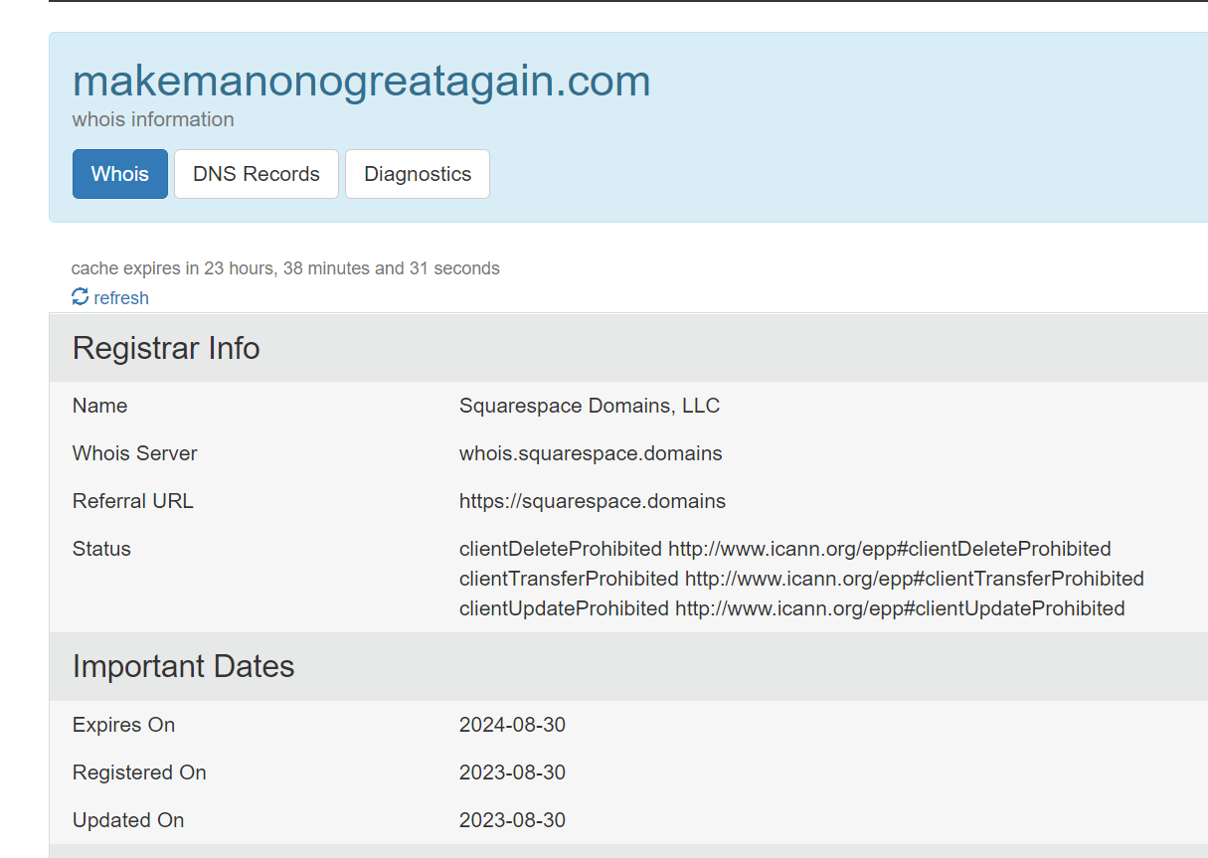Screen dimensions: 1208x858
Task: Click the refresh link text
Action: [x=121, y=298]
